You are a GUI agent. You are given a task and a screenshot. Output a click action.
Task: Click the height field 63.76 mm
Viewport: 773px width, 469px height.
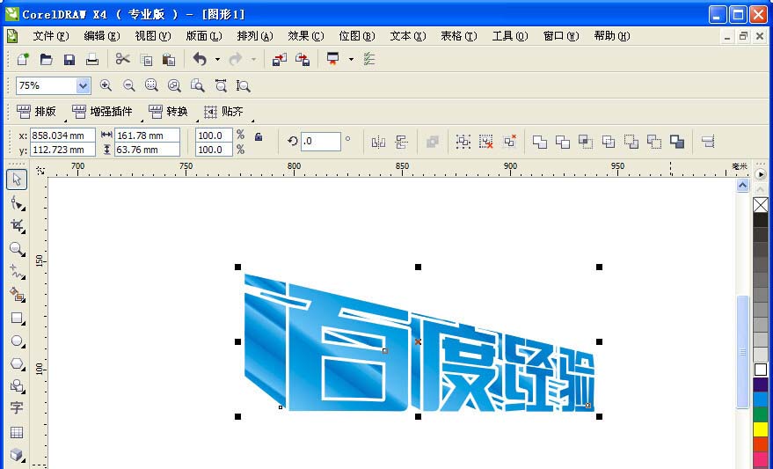coord(147,150)
